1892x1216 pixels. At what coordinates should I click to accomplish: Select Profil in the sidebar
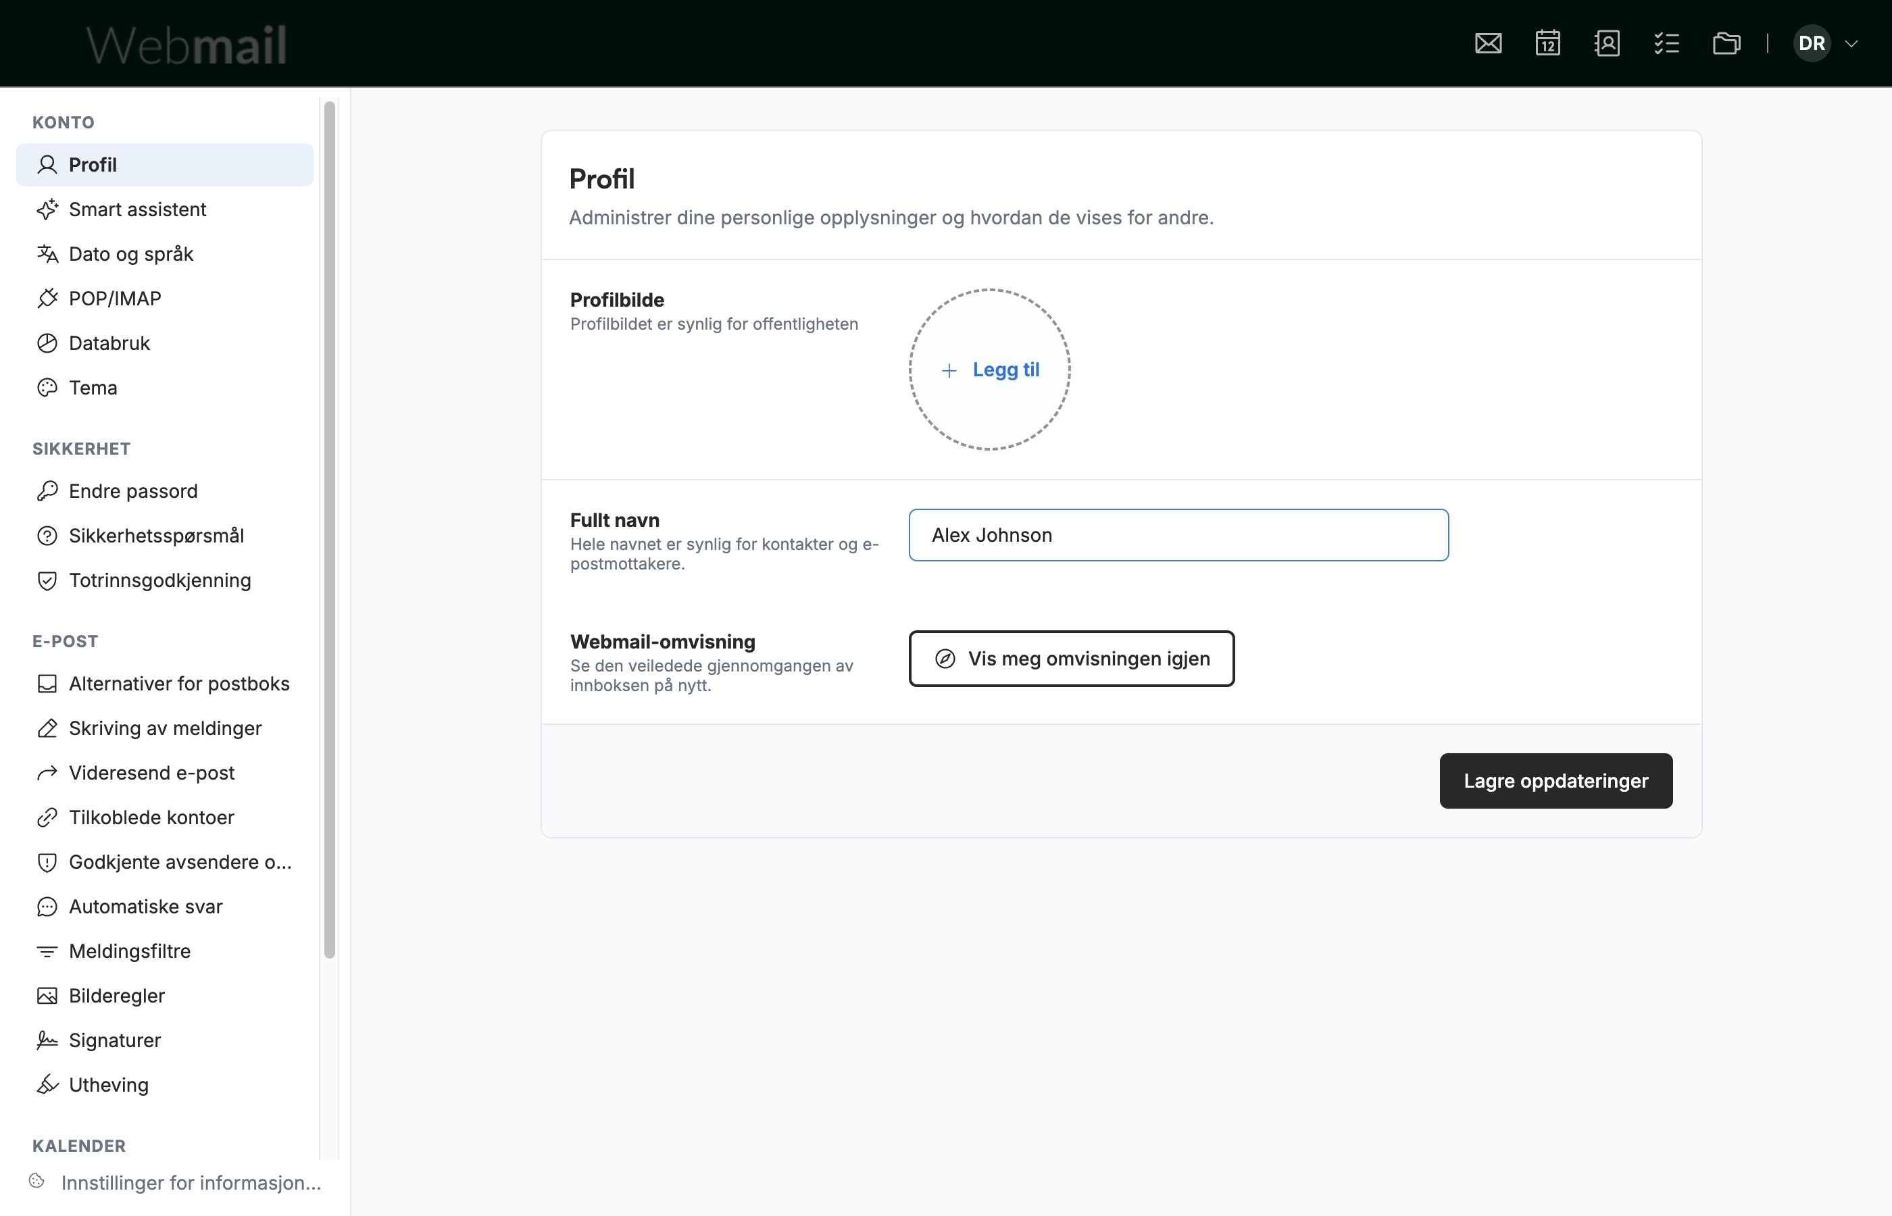pyautogui.click(x=164, y=164)
